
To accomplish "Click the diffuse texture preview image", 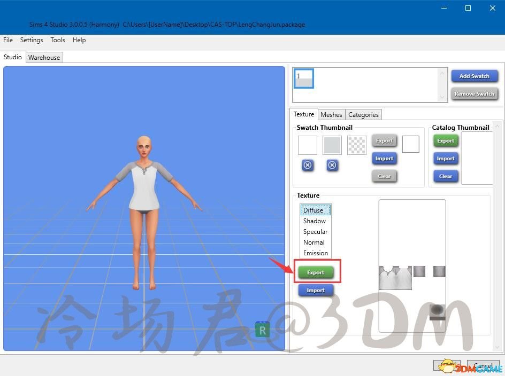I will point(412,265).
